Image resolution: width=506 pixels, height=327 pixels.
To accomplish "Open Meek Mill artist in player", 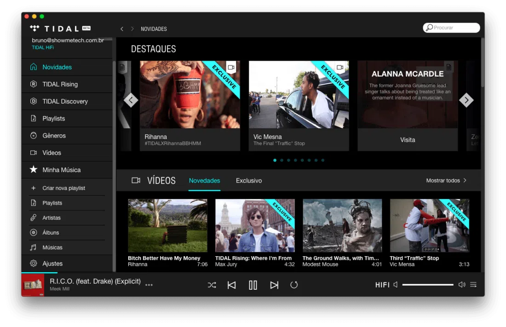I will [59, 289].
